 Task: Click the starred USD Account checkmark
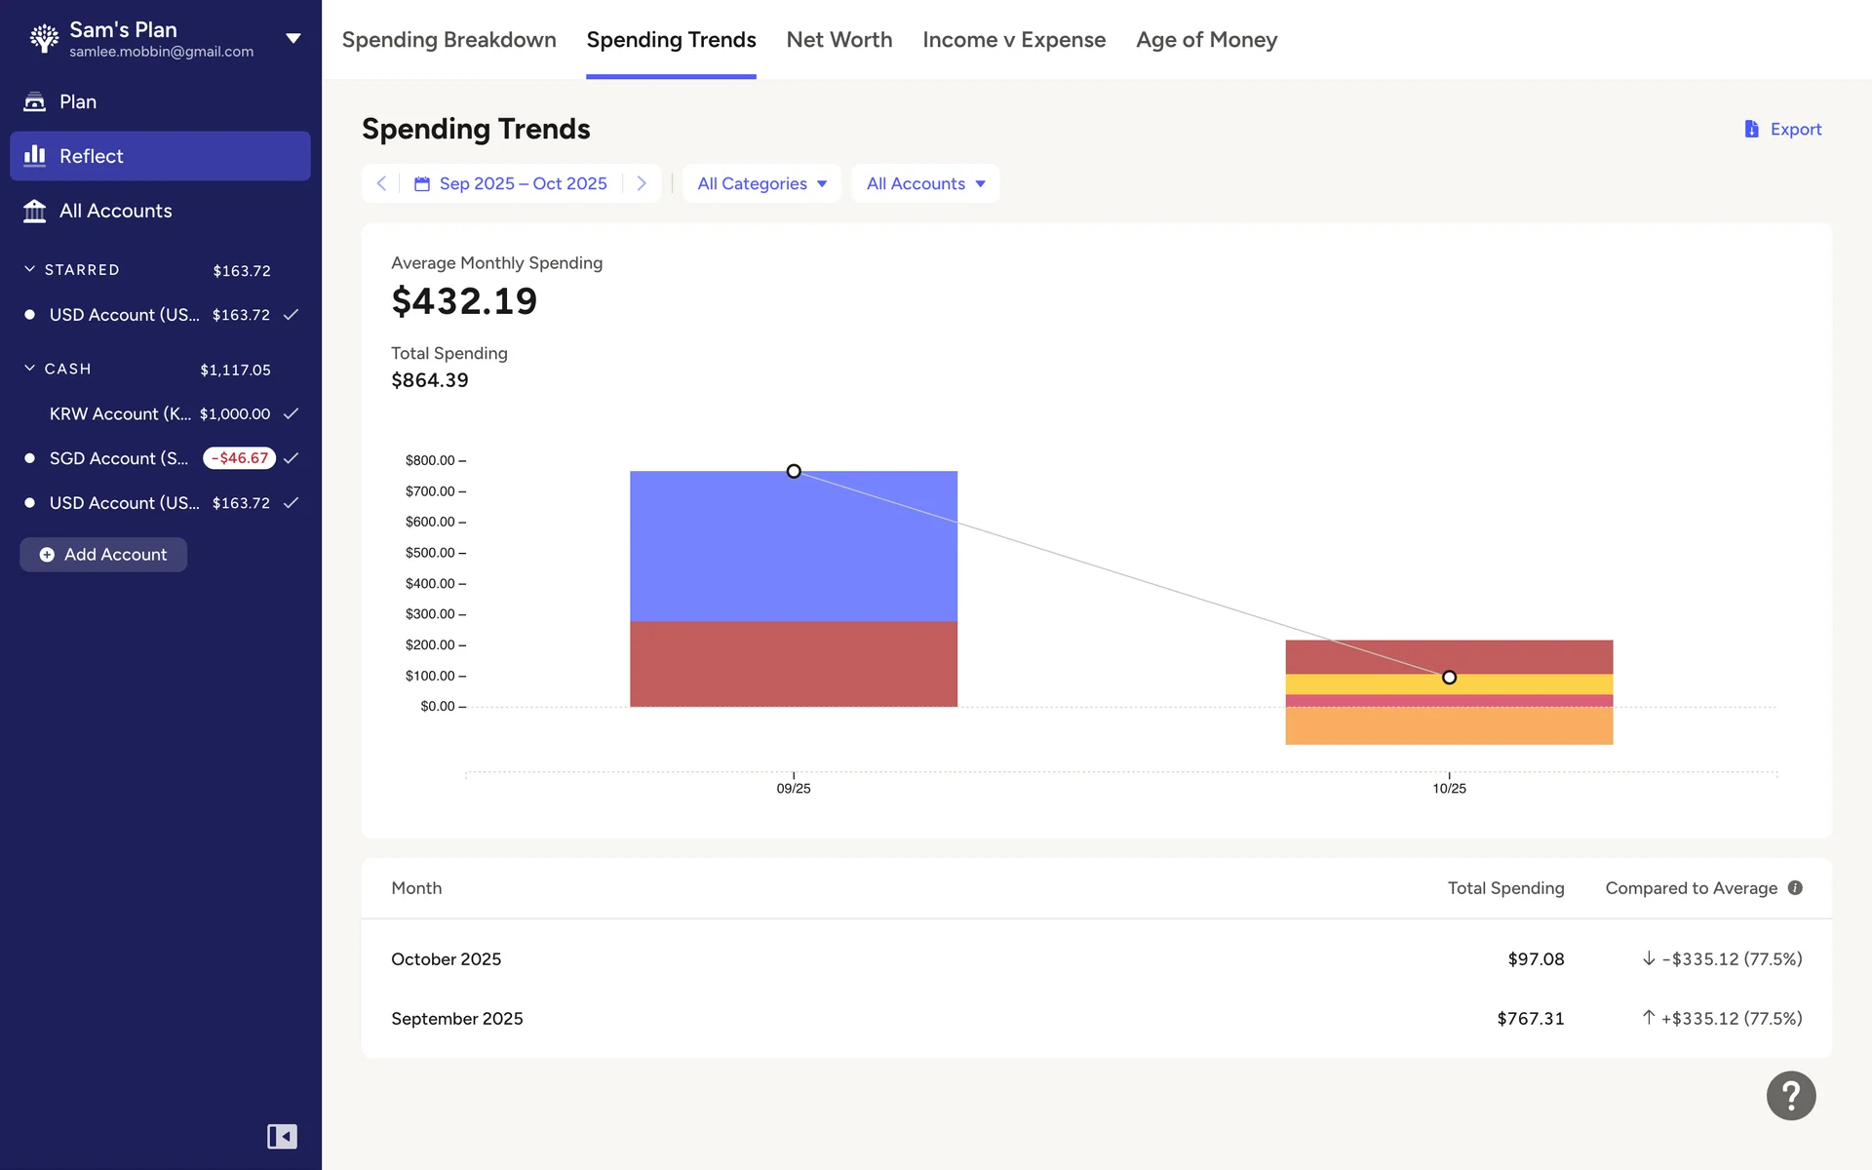click(291, 315)
